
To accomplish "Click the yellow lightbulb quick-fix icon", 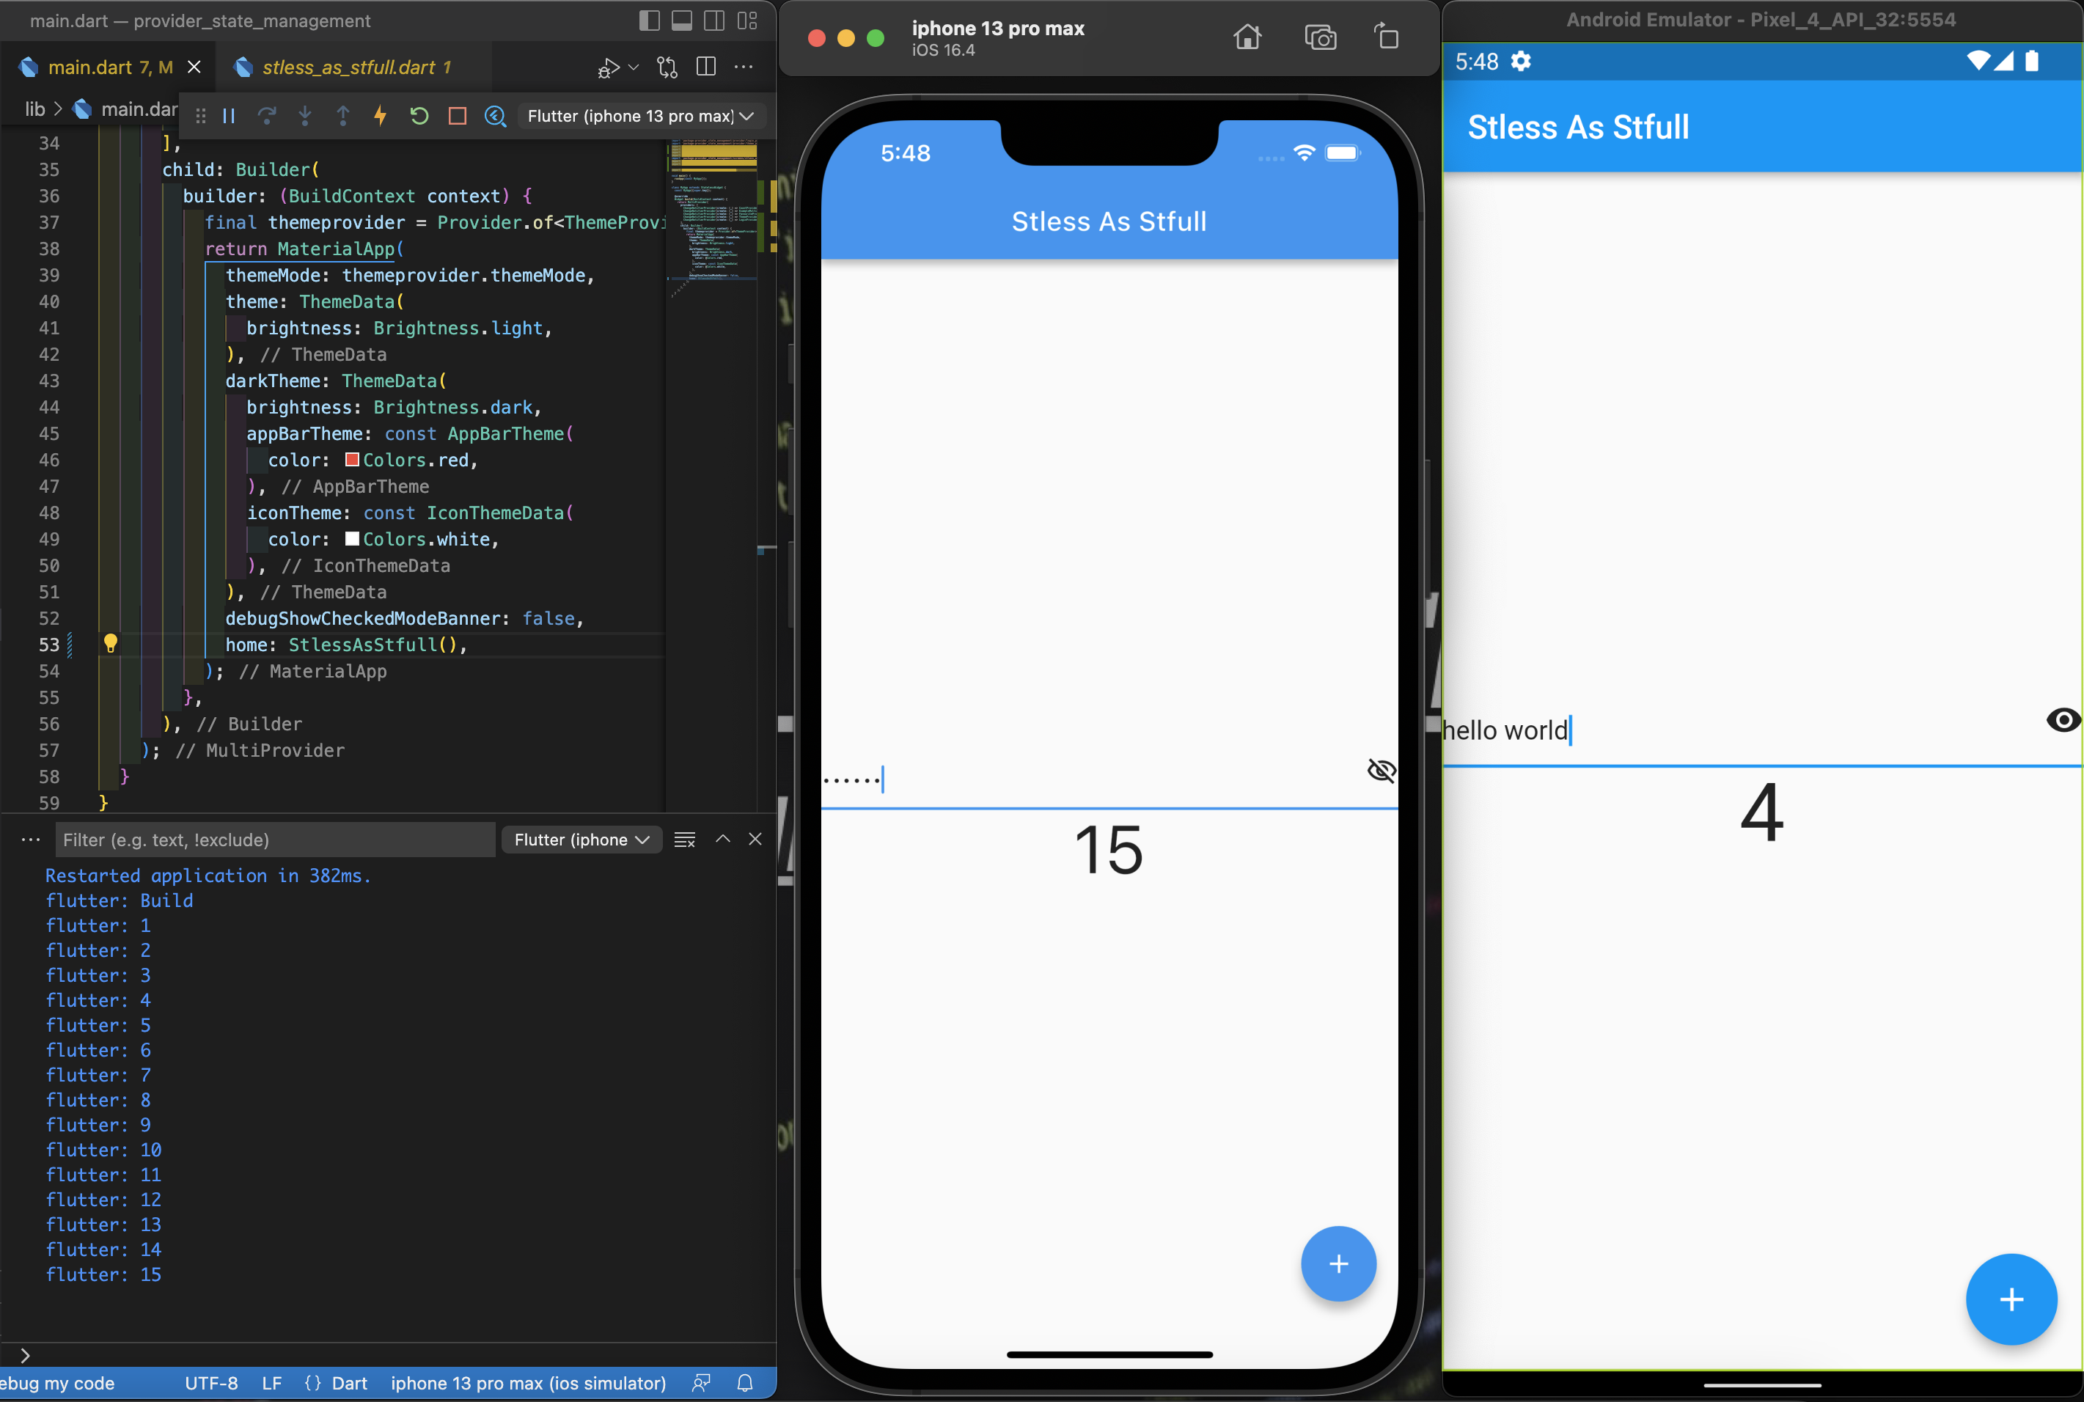I will [111, 643].
